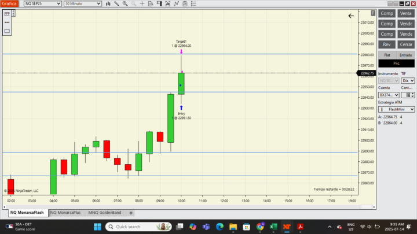Click the third-row Vende button

(x=406, y=34)
